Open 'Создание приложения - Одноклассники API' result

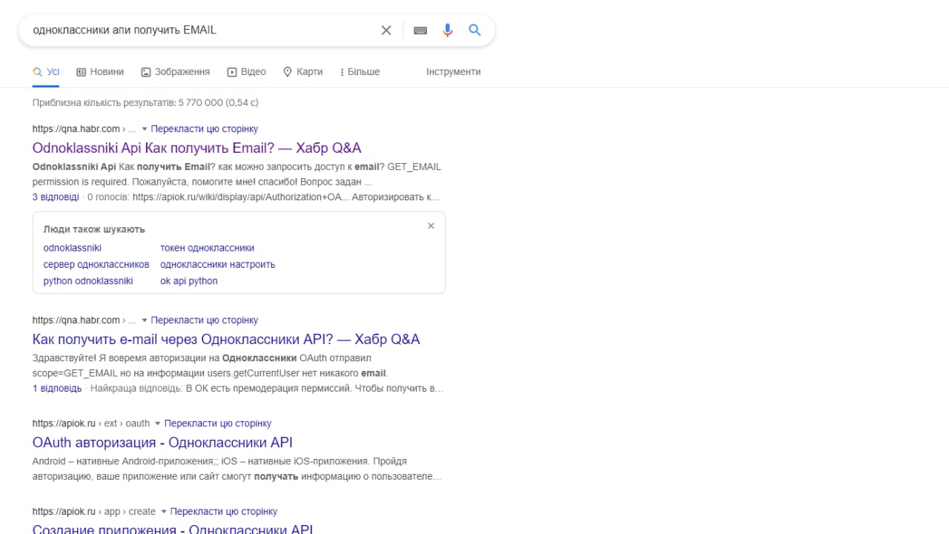[173, 529]
